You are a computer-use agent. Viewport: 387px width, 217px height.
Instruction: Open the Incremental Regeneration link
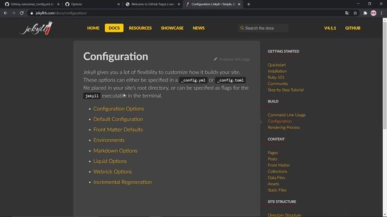pyautogui.click(x=122, y=182)
